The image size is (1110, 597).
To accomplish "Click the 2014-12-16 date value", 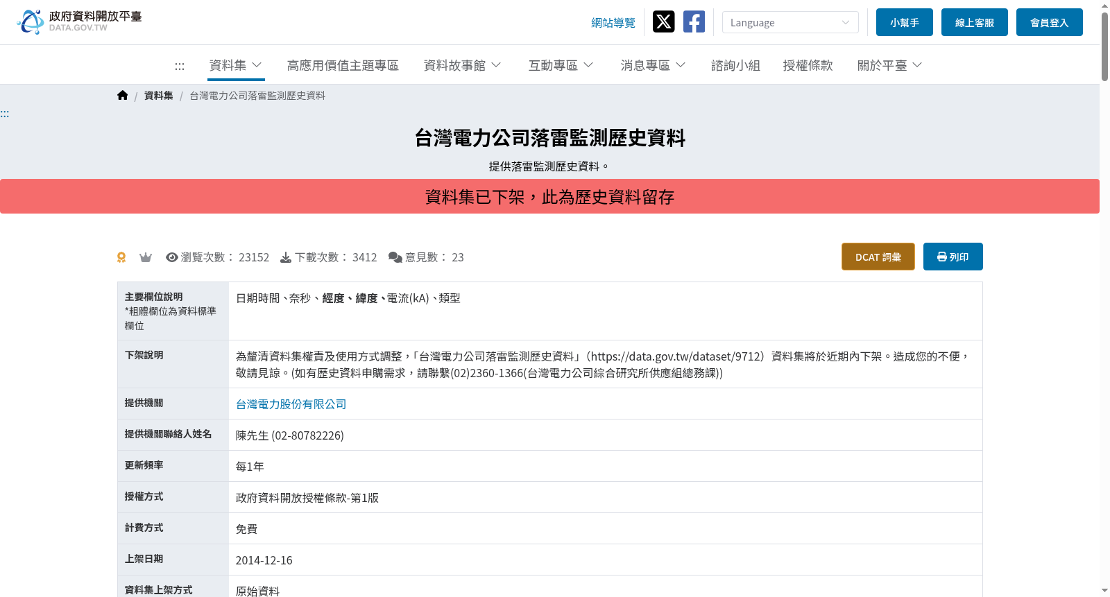I will 264,560.
